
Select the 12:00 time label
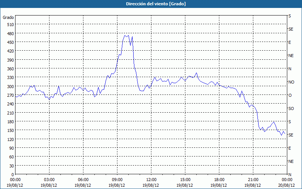point(151,180)
